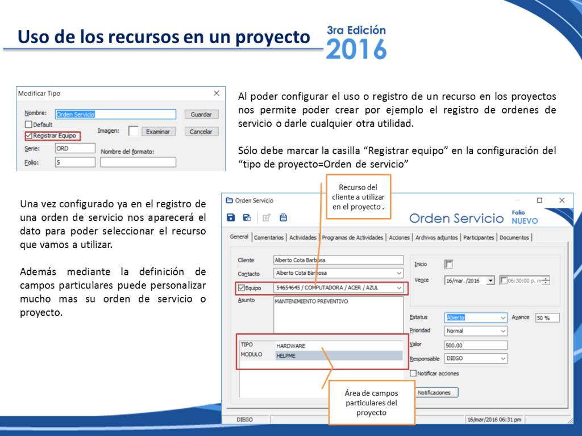This screenshot has height=436, width=582.
Task: Close the Modificar Tipo dialog
Action: (x=217, y=94)
